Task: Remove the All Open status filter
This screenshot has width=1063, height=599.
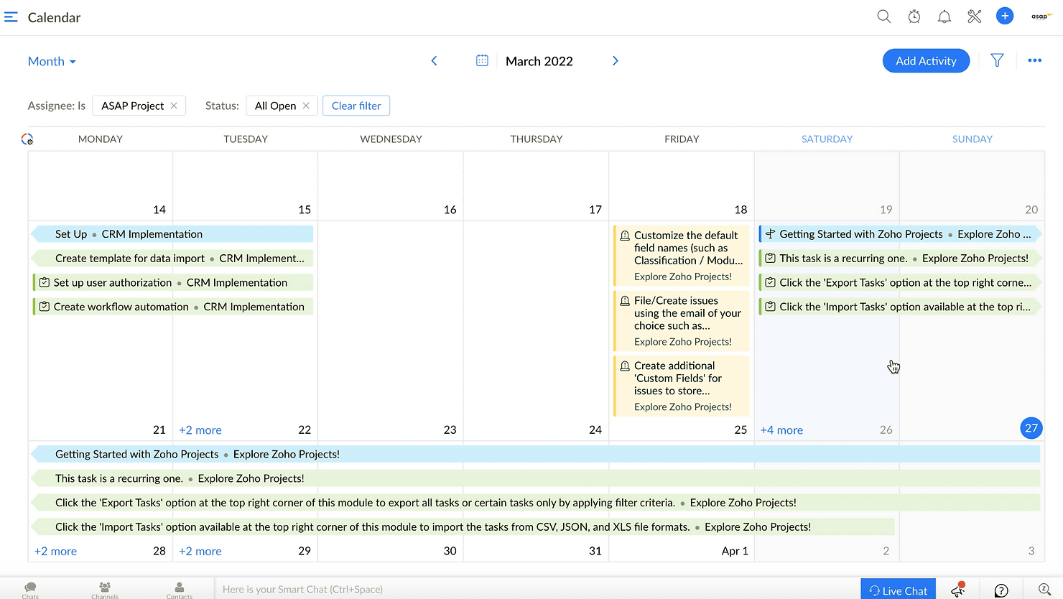Action: click(x=306, y=106)
